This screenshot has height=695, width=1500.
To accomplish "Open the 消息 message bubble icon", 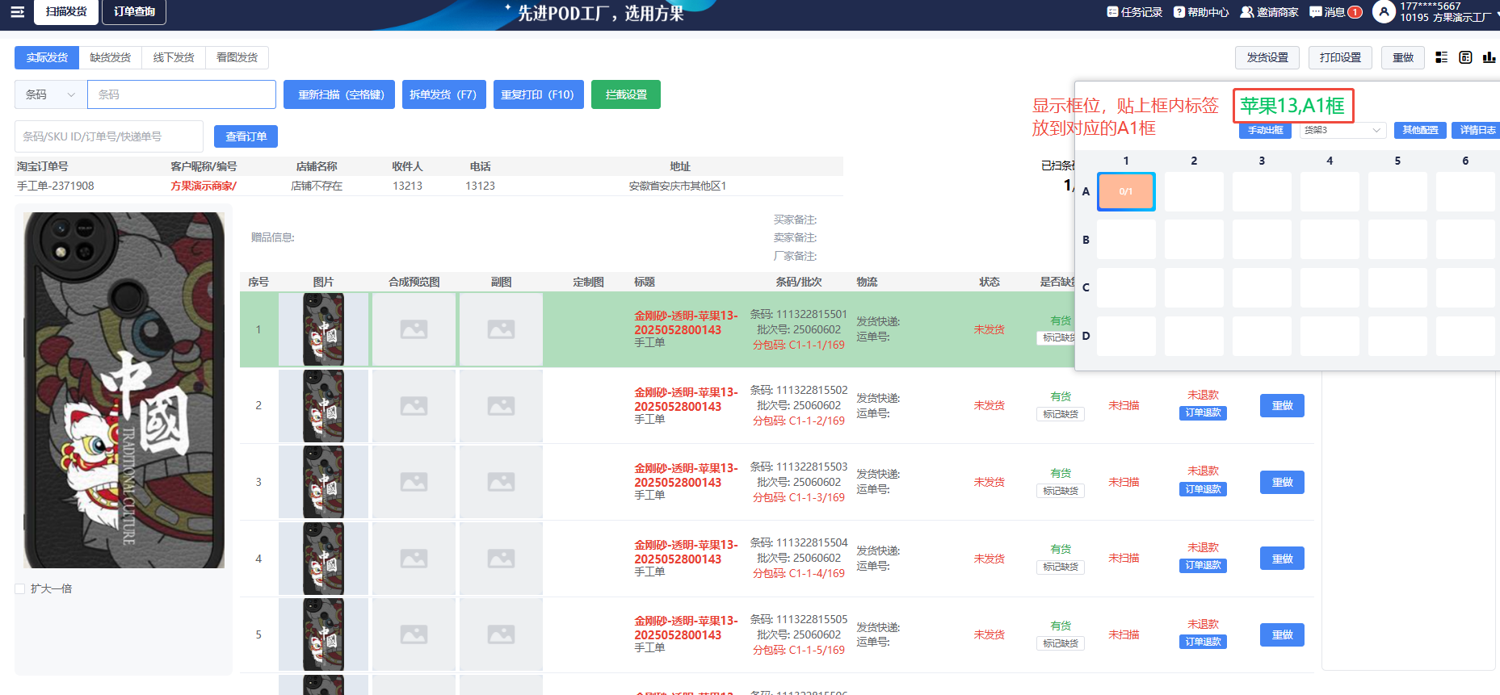I will click(x=1316, y=12).
